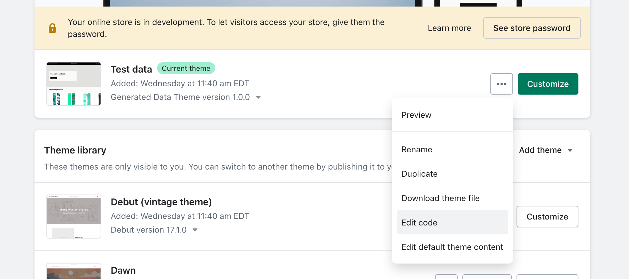
Task: Choose Preview from the theme menu
Action: pyautogui.click(x=452, y=115)
